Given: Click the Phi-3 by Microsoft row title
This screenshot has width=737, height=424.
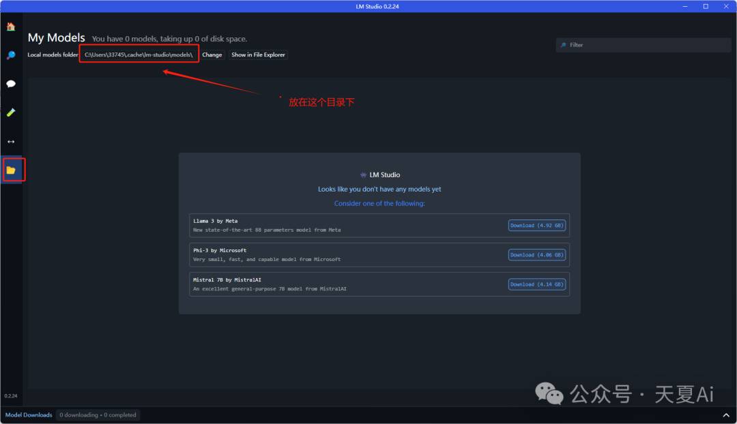Looking at the screenshot, I should click(x=220, y=251).
